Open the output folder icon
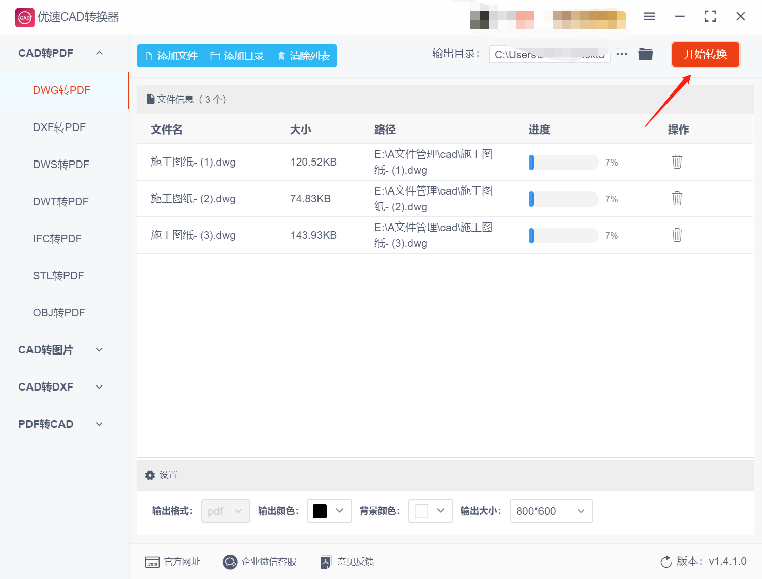 click(646, 54)
